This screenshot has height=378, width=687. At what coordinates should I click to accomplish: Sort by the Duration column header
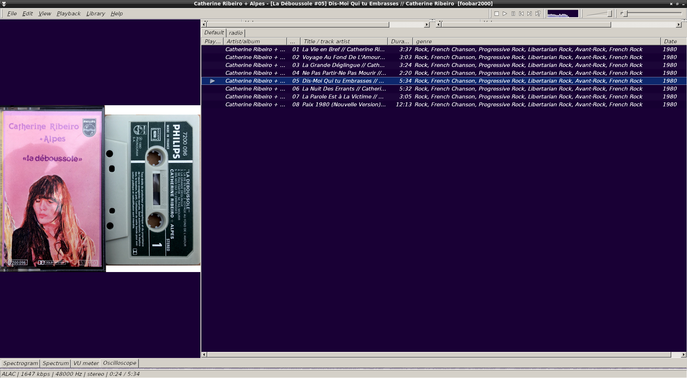tap(400, 42)
